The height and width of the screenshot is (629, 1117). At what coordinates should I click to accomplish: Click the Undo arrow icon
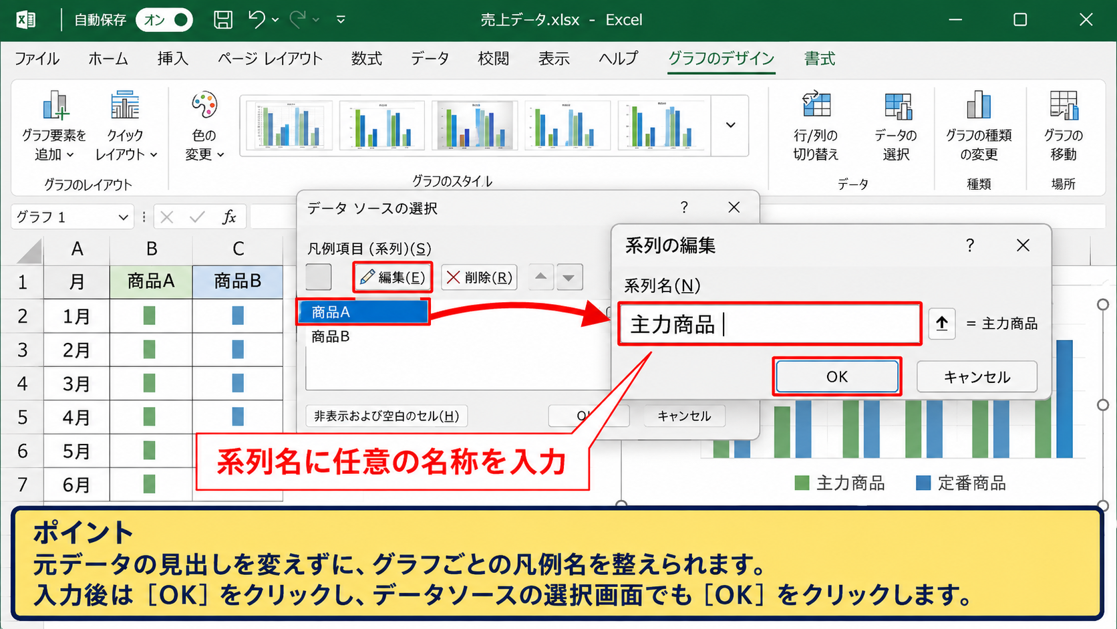pos(257,19)
